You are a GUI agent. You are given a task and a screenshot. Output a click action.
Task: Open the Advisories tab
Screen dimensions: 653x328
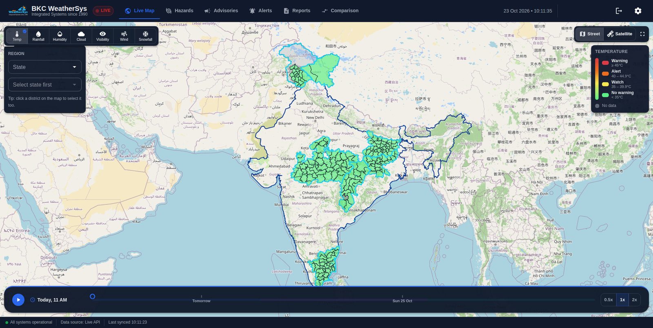(x=221, y=11)
